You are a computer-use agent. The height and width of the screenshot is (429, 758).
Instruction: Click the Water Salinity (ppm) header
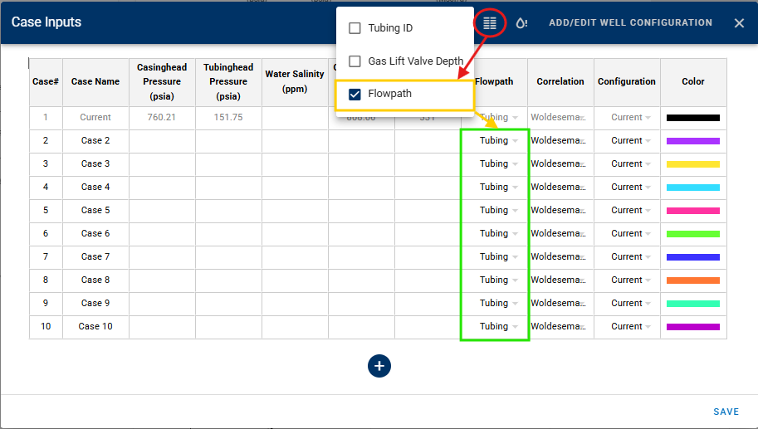pos(295,81)
